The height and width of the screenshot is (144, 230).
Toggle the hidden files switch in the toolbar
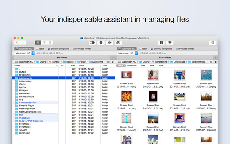click(92, 43)
